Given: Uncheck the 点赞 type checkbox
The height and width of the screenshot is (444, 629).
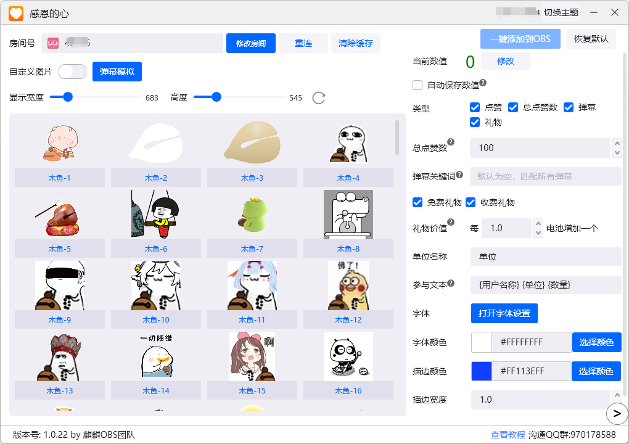Looking at the screenshot, I should click(x=475, y=107).
